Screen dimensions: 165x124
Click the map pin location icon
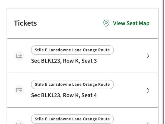coord(106,23)
